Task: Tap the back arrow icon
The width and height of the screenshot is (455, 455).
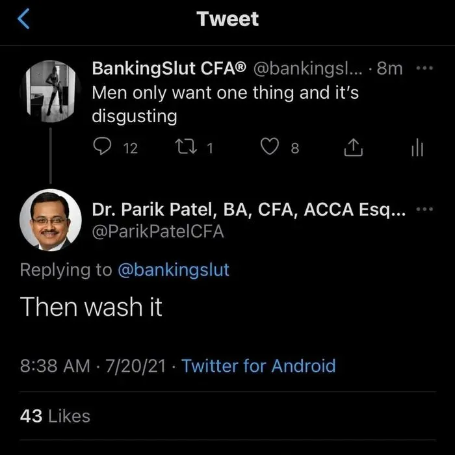Action: [23, 19]
